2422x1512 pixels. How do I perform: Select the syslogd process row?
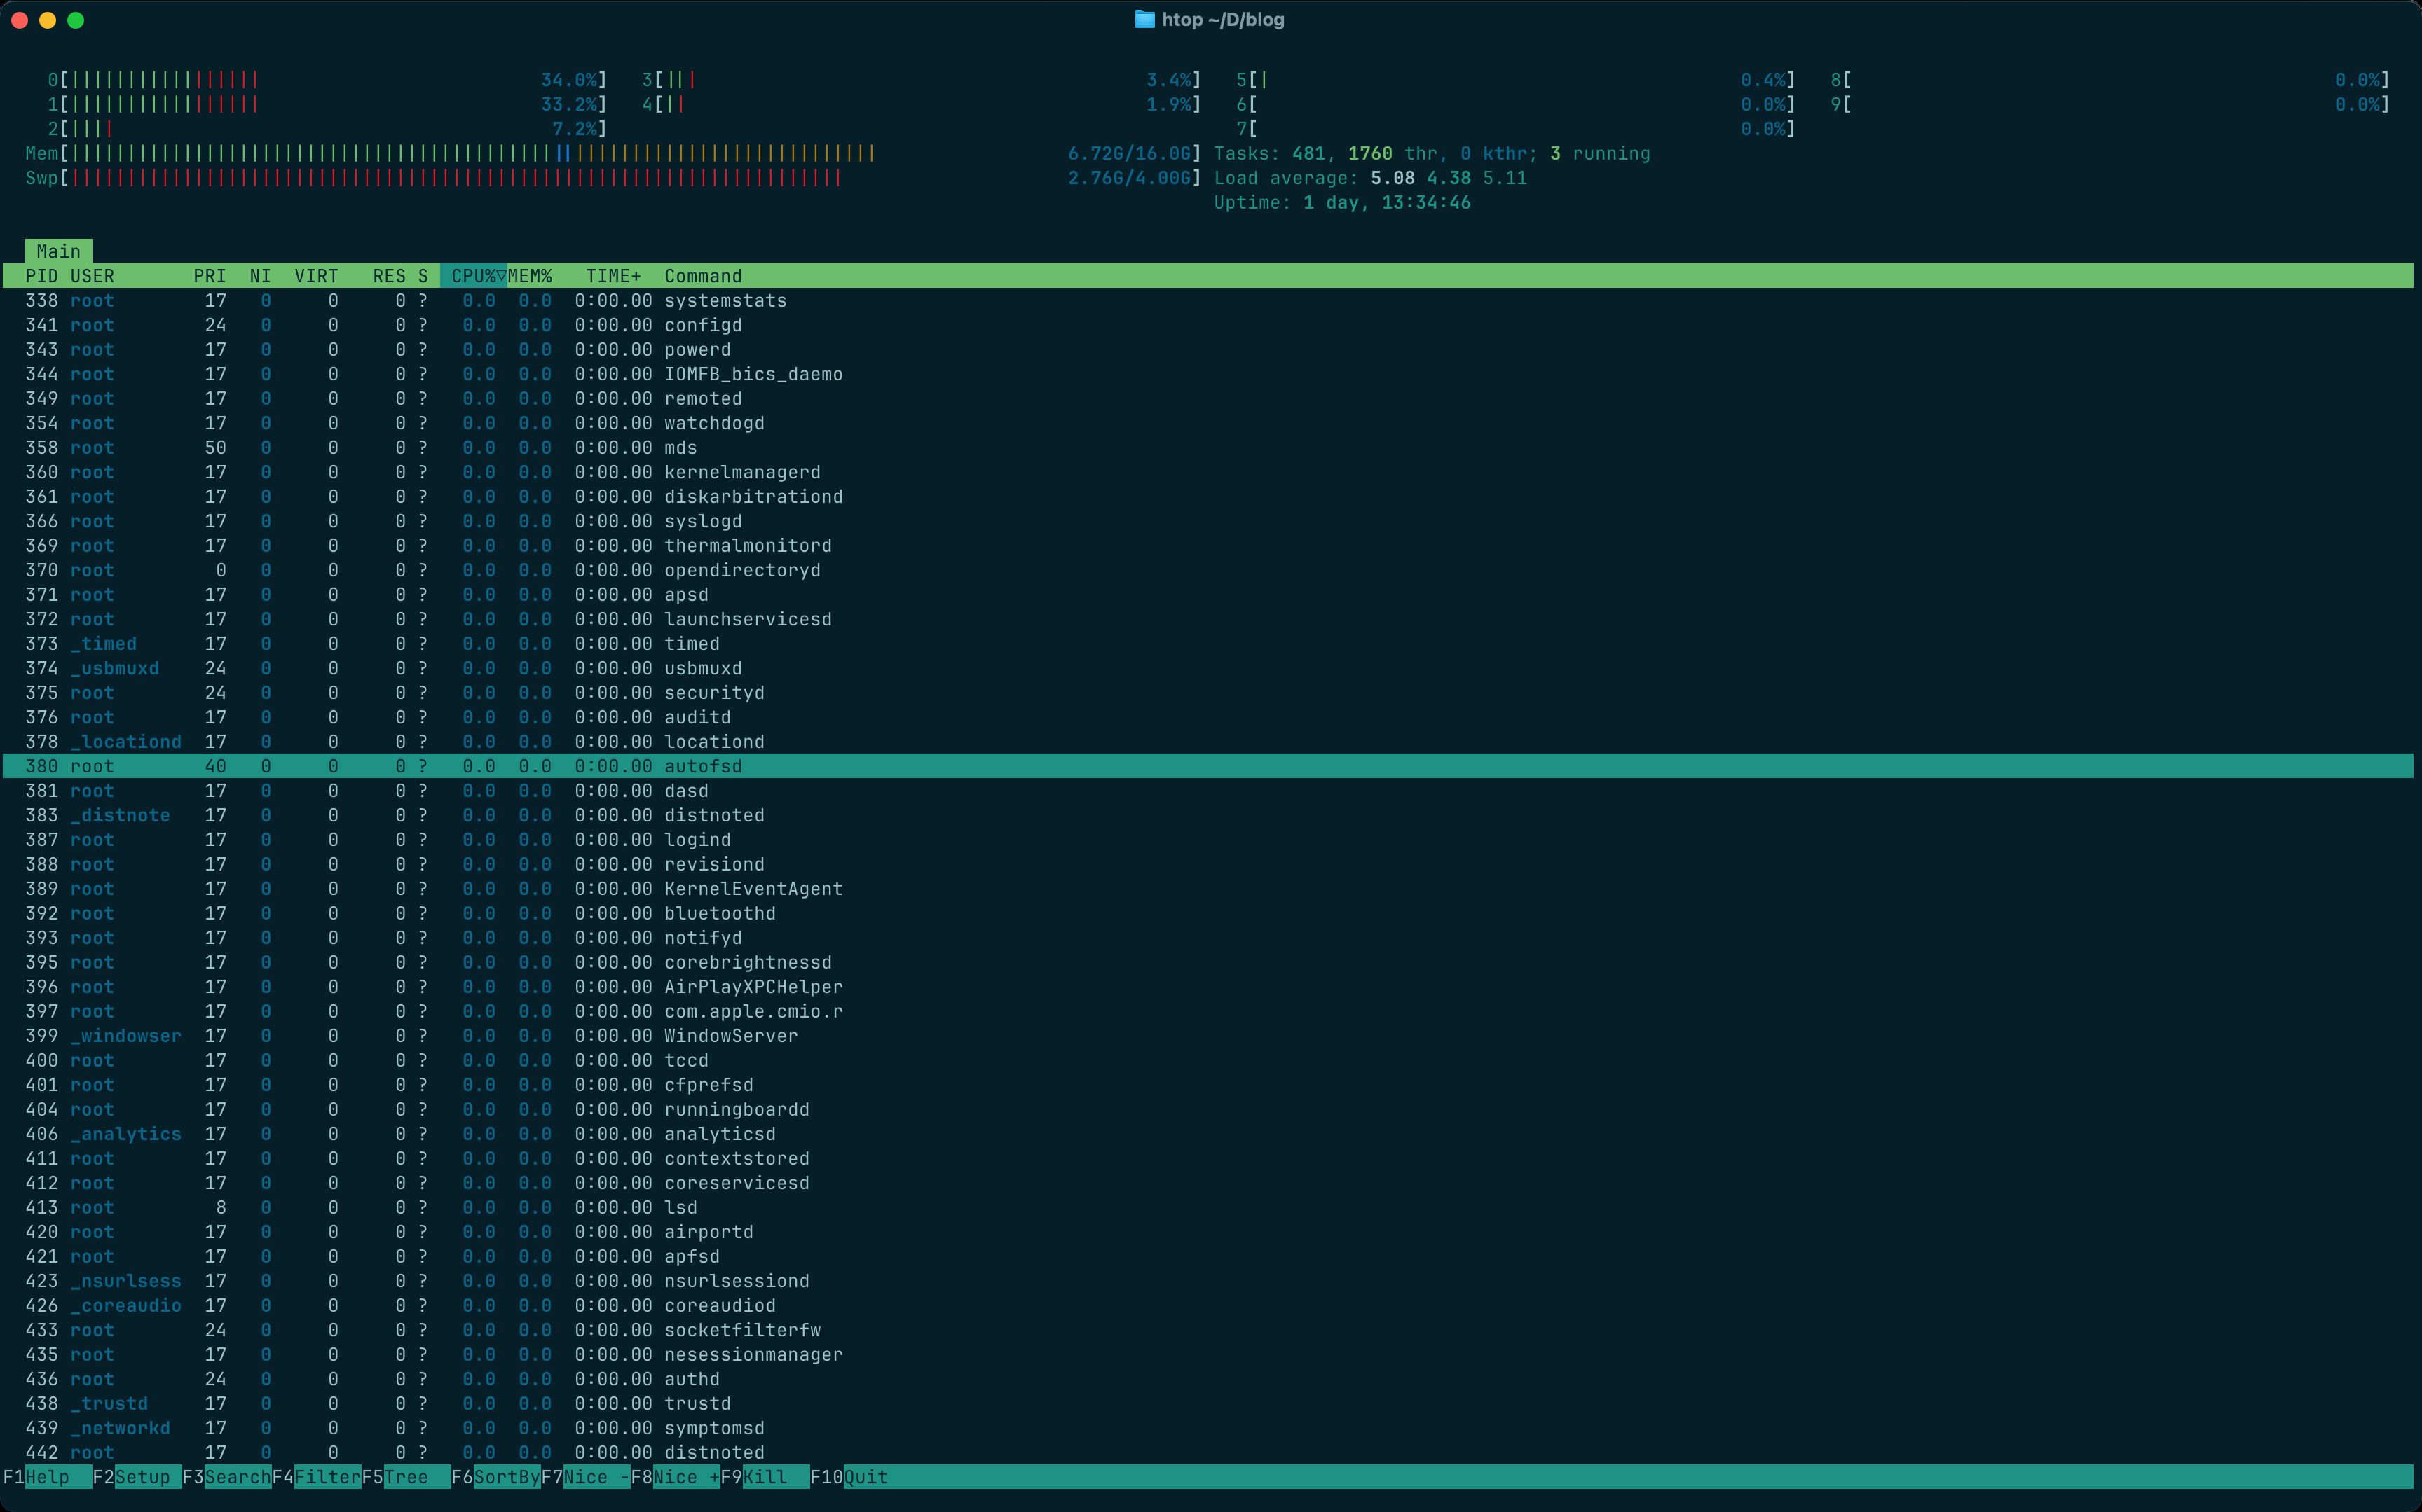[x=1208, y=521]
